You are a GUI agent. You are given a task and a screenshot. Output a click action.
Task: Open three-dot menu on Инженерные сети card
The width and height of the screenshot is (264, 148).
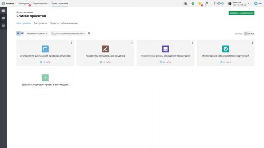[x=252, y=43]
